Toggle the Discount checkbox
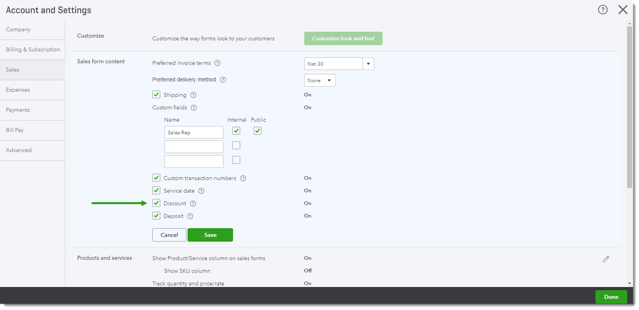The height and width of the screenshot is (310, 639). (x=156, y=203)
